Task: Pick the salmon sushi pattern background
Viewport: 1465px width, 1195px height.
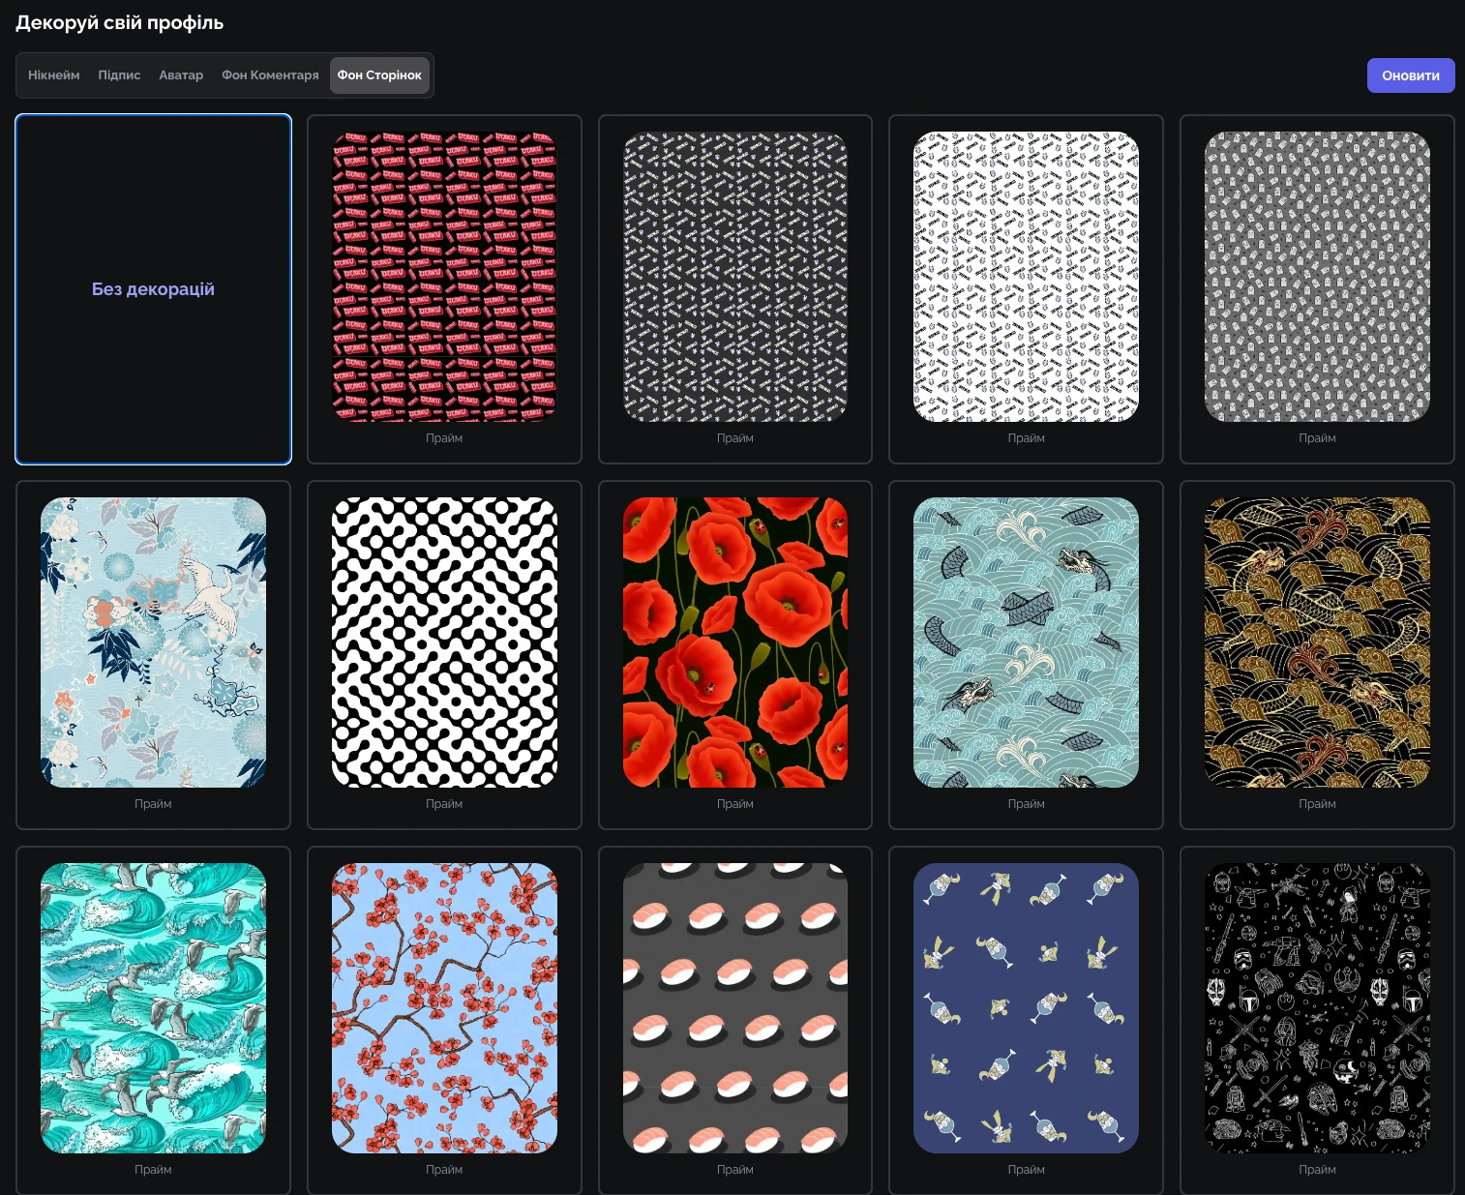Action: (735, 1008)
